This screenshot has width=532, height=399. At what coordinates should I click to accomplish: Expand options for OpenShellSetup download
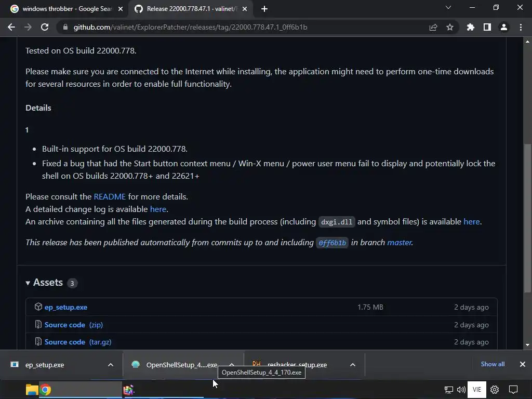pos(232,364)
